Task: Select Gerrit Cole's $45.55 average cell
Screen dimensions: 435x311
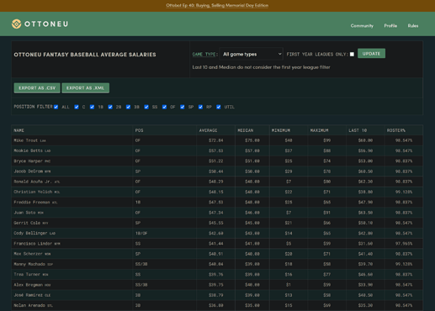Action: [215, 223]
